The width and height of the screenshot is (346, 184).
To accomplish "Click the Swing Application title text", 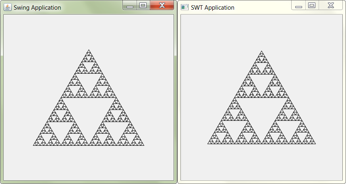I will (x=37, y=8).
